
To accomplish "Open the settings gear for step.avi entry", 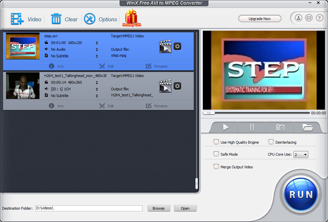I will [177, 46].
